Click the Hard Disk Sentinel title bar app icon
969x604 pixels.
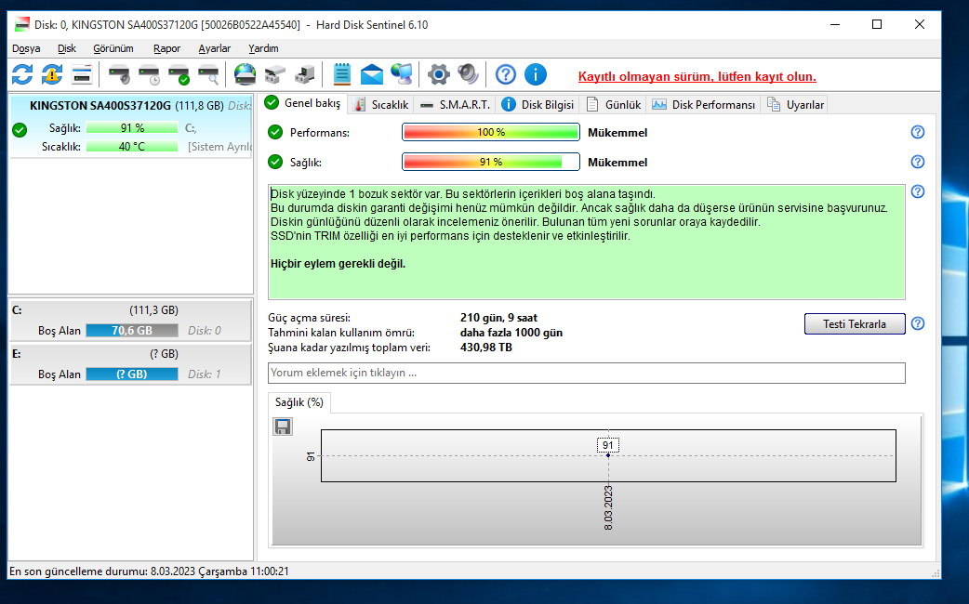pyautogui.click(x=22, y=25)
